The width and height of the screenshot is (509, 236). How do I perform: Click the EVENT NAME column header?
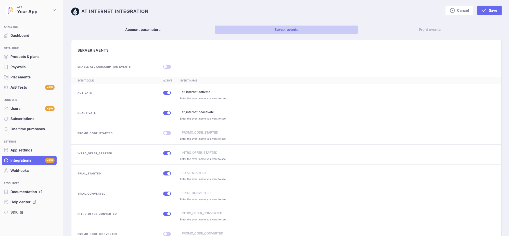point(188,80)
